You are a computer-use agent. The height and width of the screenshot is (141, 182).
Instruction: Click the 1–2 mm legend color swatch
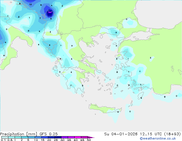pos(18,137)
